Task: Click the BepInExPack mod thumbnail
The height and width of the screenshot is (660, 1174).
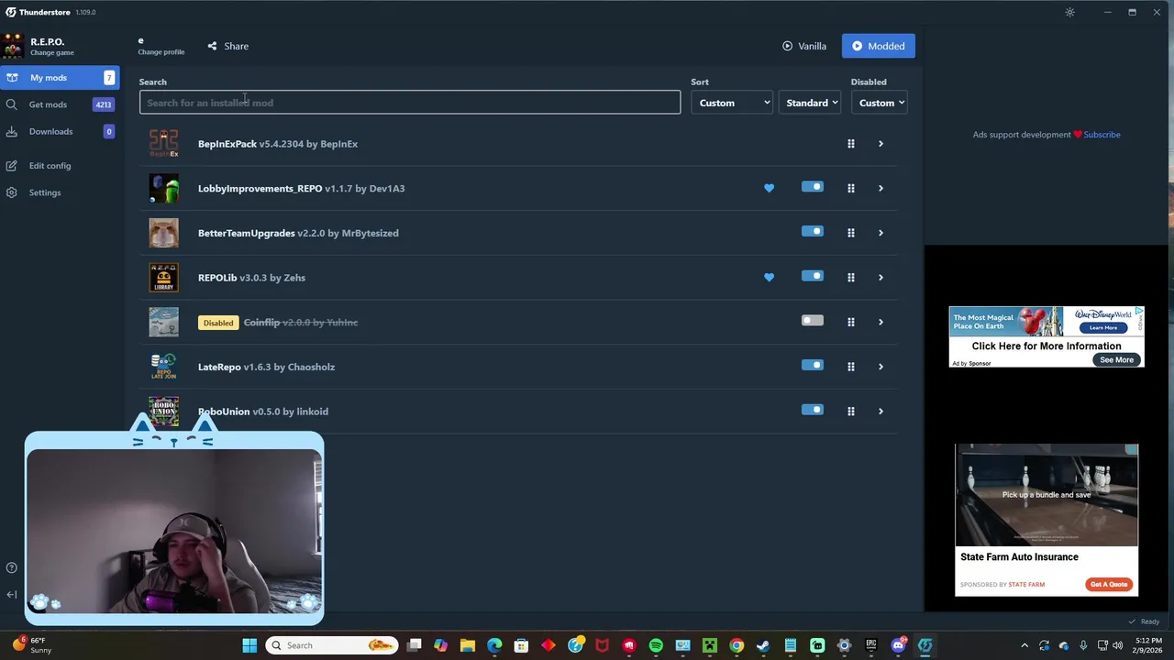Action: click(x=164, y=144)
